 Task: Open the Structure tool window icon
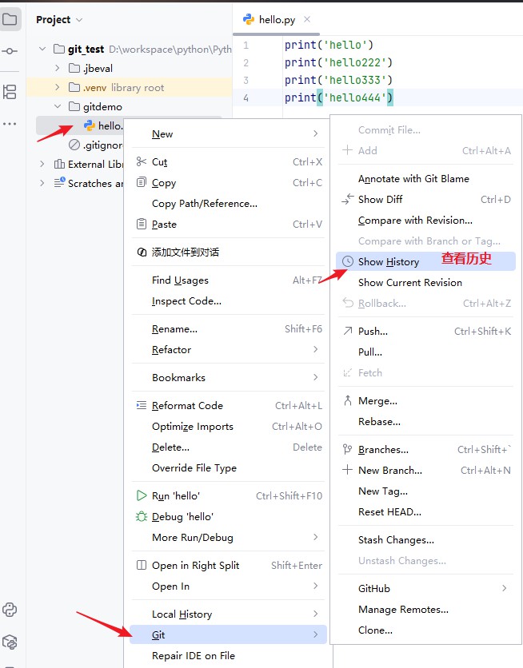click(10, 92)
